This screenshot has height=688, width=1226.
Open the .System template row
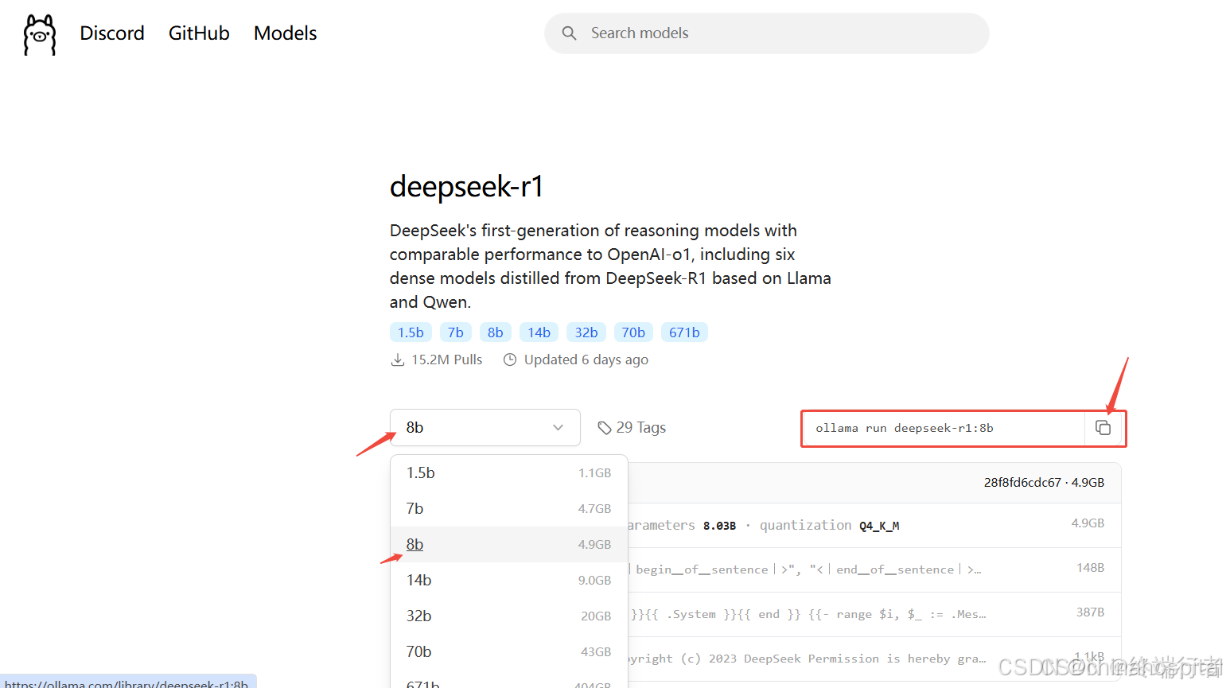coord(874,615)
